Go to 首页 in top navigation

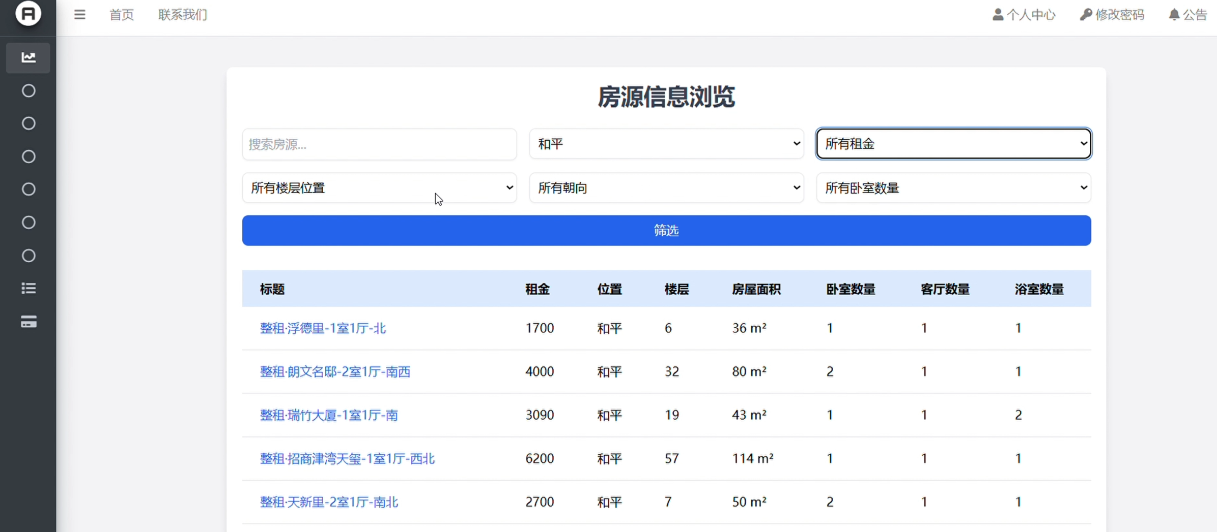tap(122, 15)
